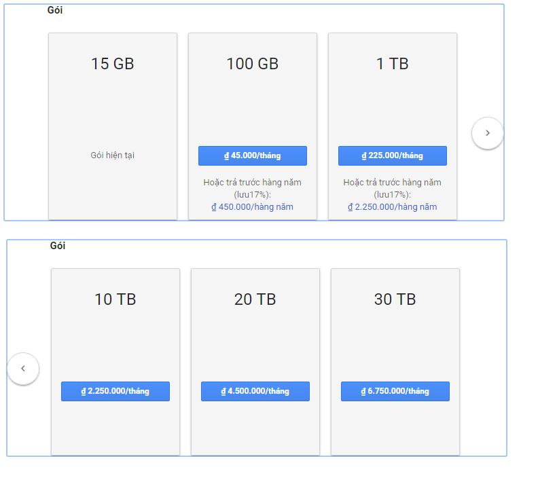The width and height of the screenshot is (538, 480).
Task: Click the top Gói section heading
Action: click(x=55, y=10)
